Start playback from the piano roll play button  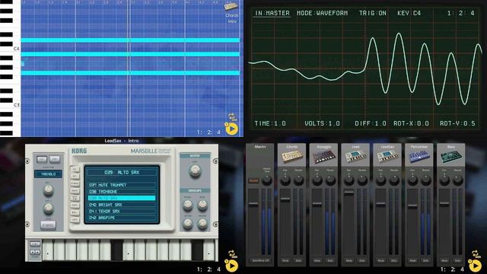tap(231, 129)
